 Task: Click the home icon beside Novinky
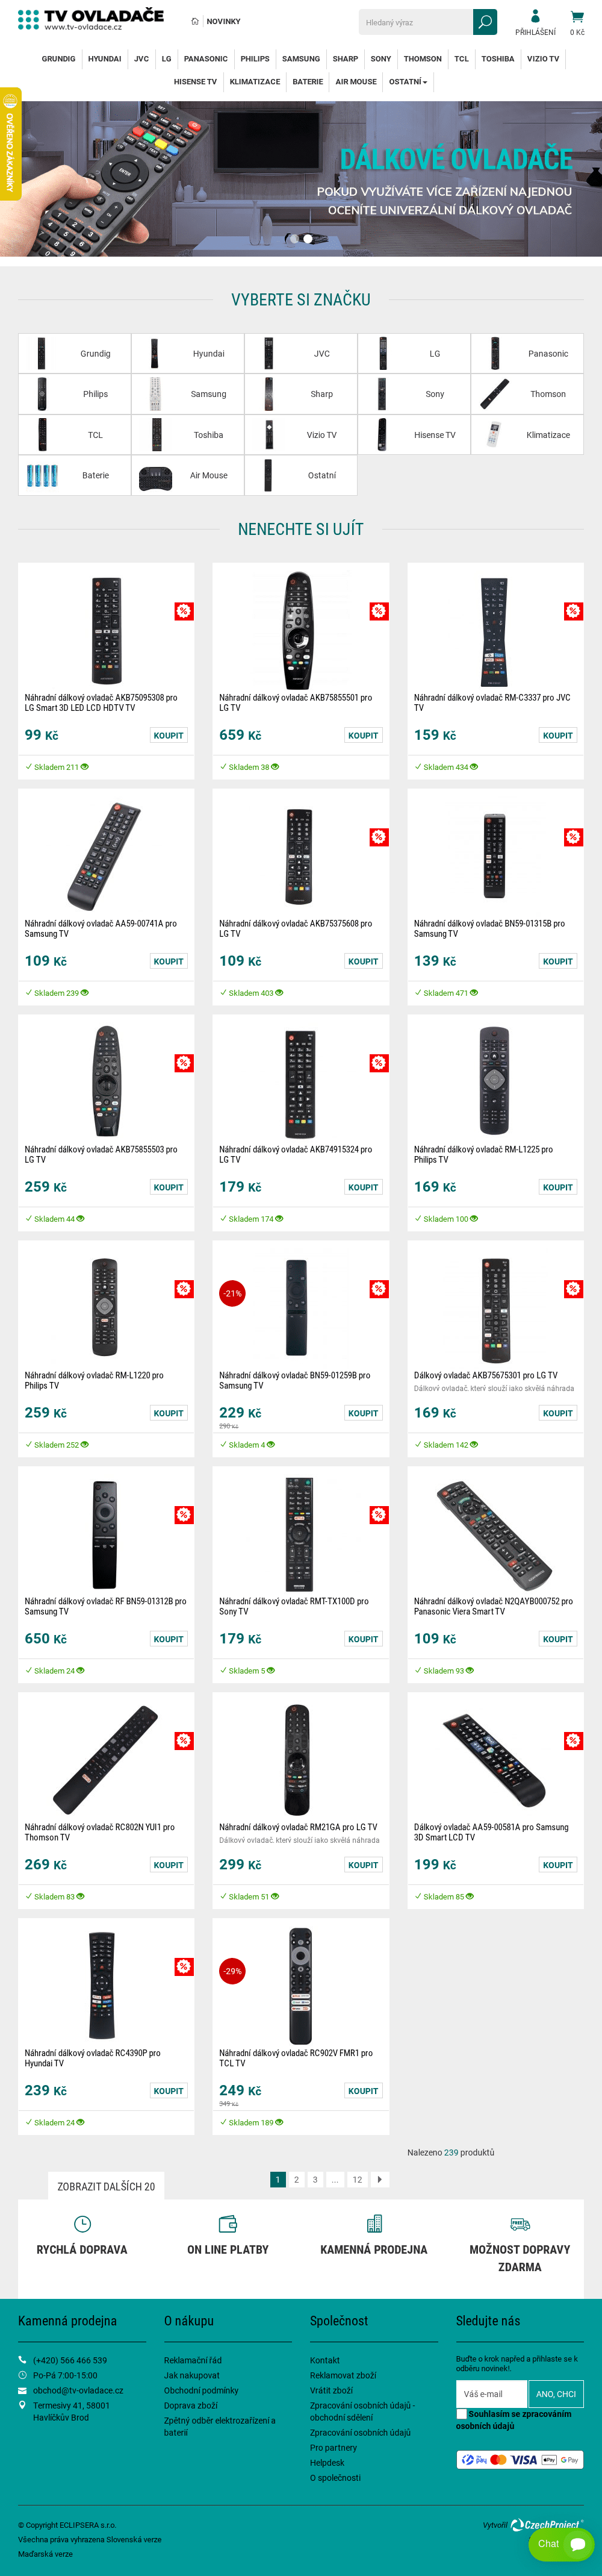click(x=195, y=21)
